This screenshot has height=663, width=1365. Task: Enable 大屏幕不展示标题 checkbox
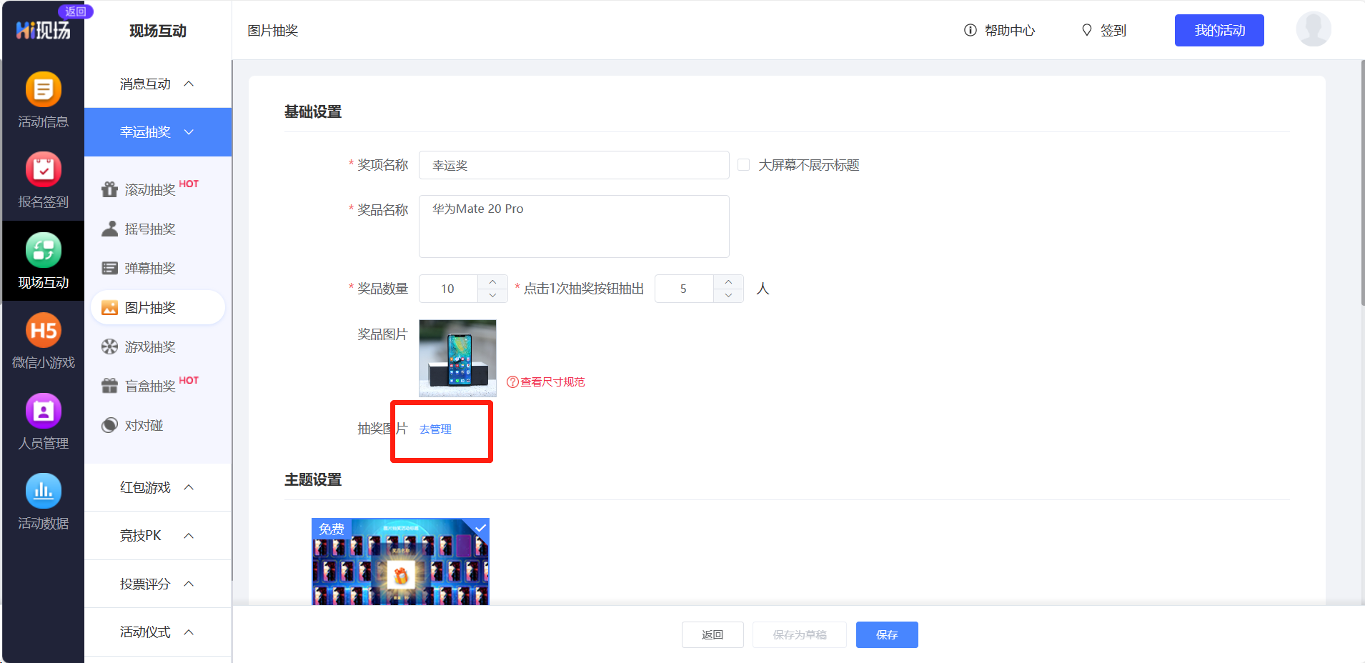click(743, 165)
